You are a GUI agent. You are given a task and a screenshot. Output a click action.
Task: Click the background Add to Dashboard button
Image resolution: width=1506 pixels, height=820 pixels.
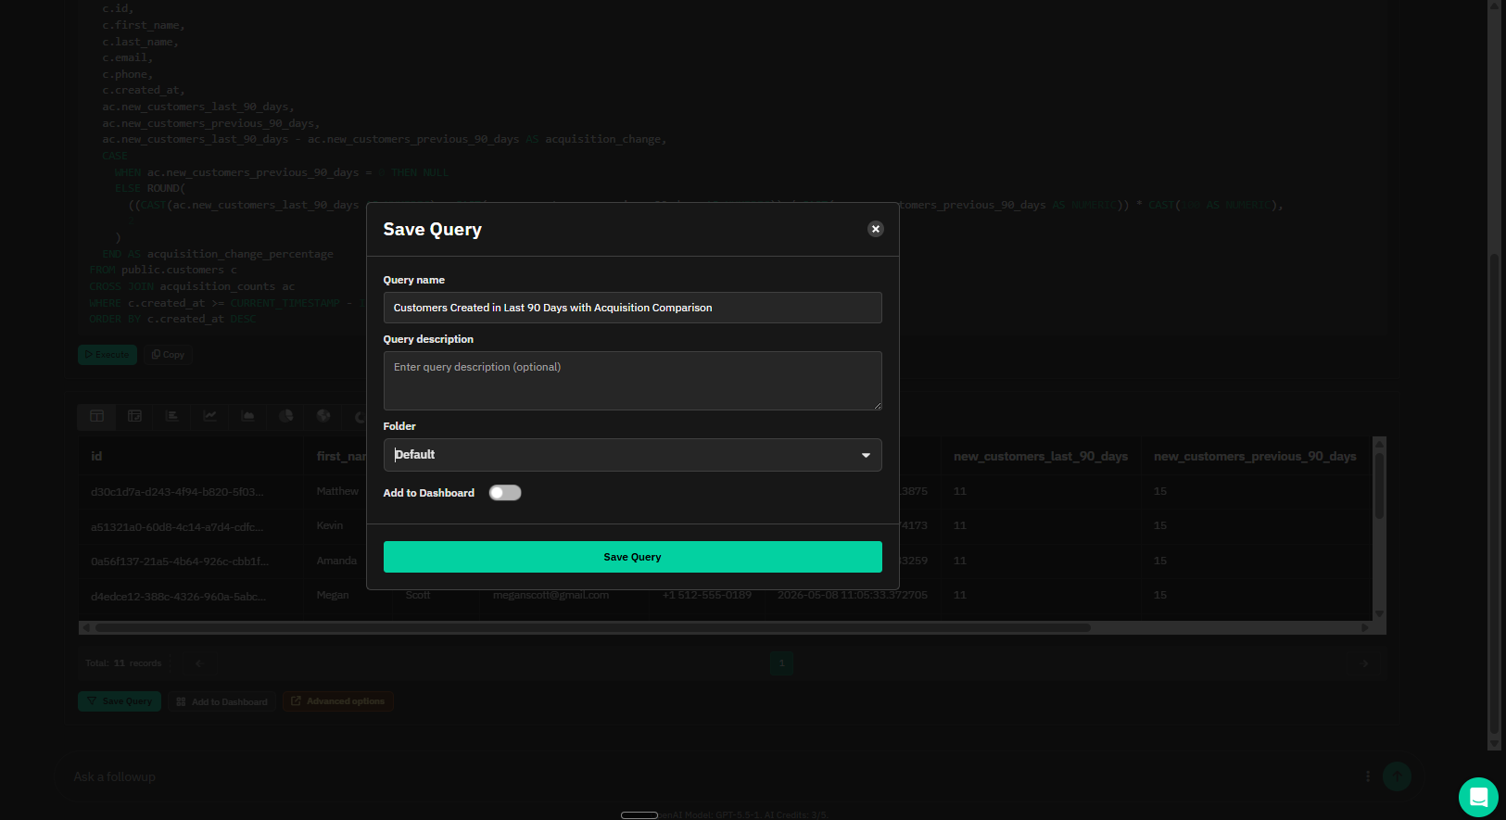222,701
